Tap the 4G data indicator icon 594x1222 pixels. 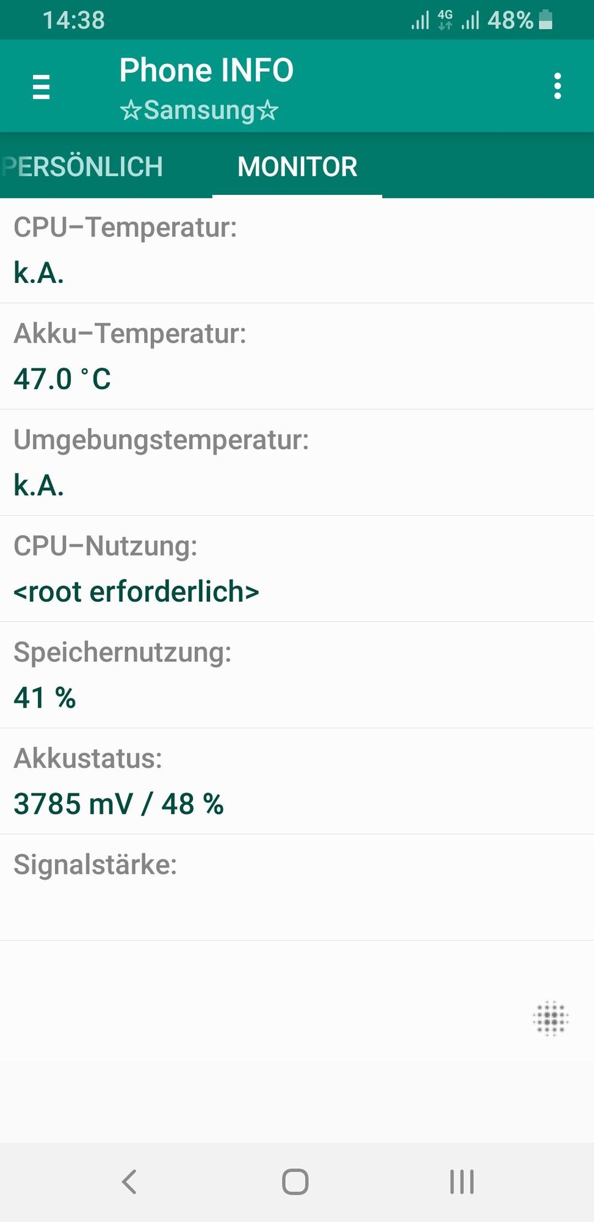coord(445,20)
